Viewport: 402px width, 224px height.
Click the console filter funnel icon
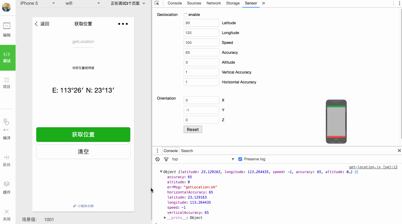(166, 159)
